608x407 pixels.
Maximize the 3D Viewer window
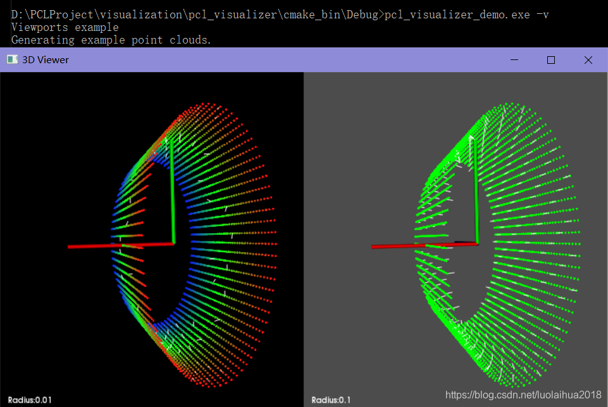[x=551, y=59]
